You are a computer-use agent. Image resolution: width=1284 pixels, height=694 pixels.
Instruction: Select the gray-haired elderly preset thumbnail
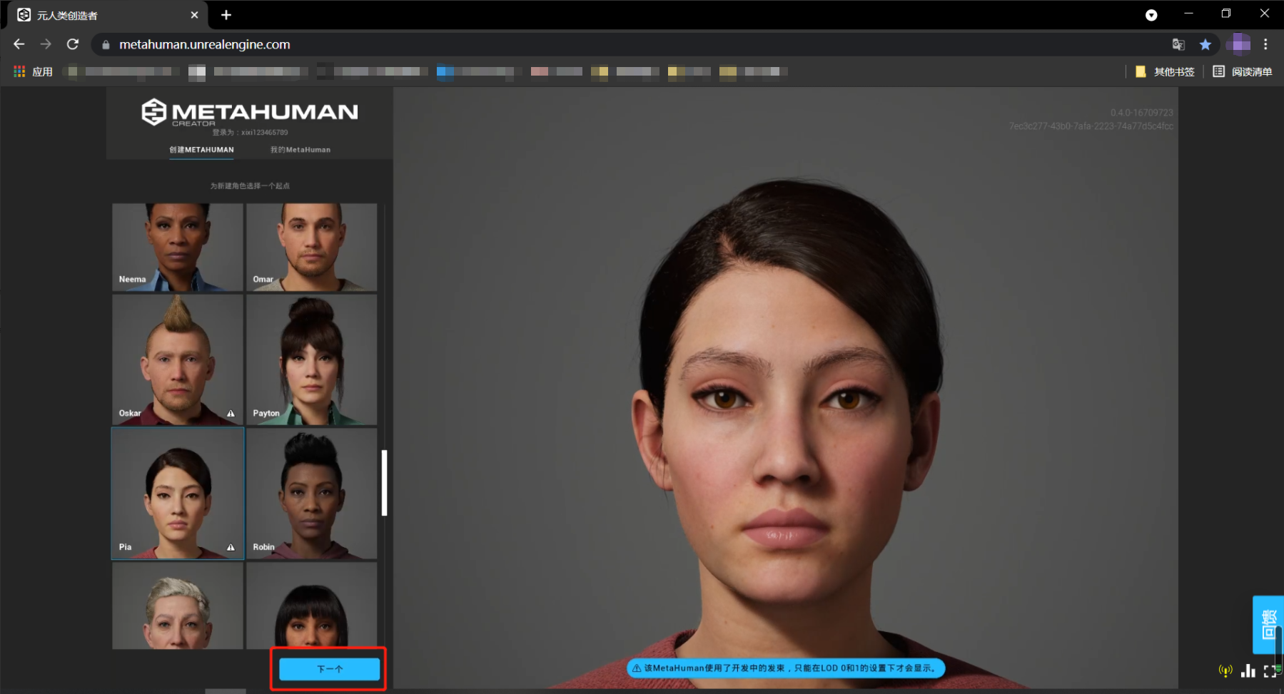(x=178, y=606)
